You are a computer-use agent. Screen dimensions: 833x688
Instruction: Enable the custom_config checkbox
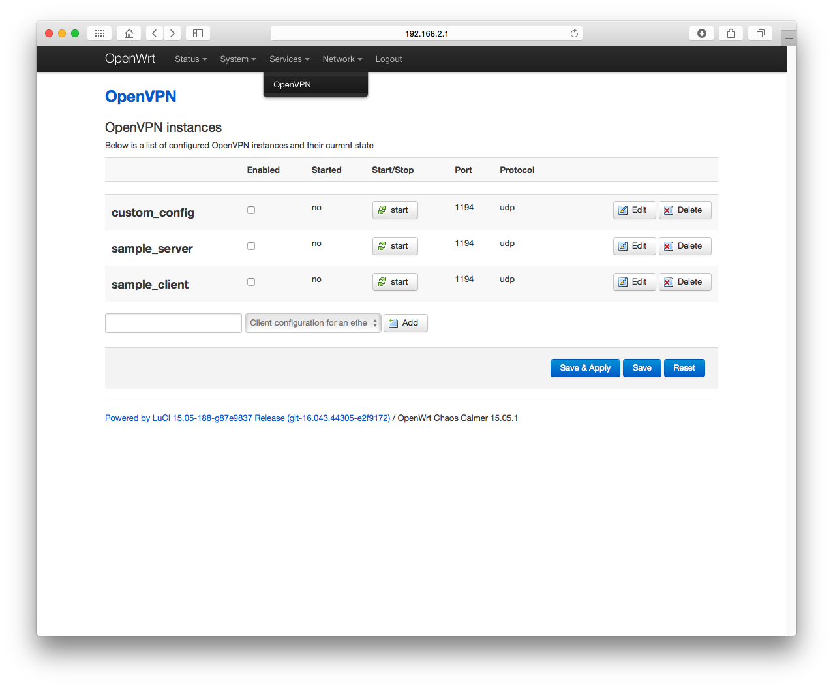coord(251,210)
